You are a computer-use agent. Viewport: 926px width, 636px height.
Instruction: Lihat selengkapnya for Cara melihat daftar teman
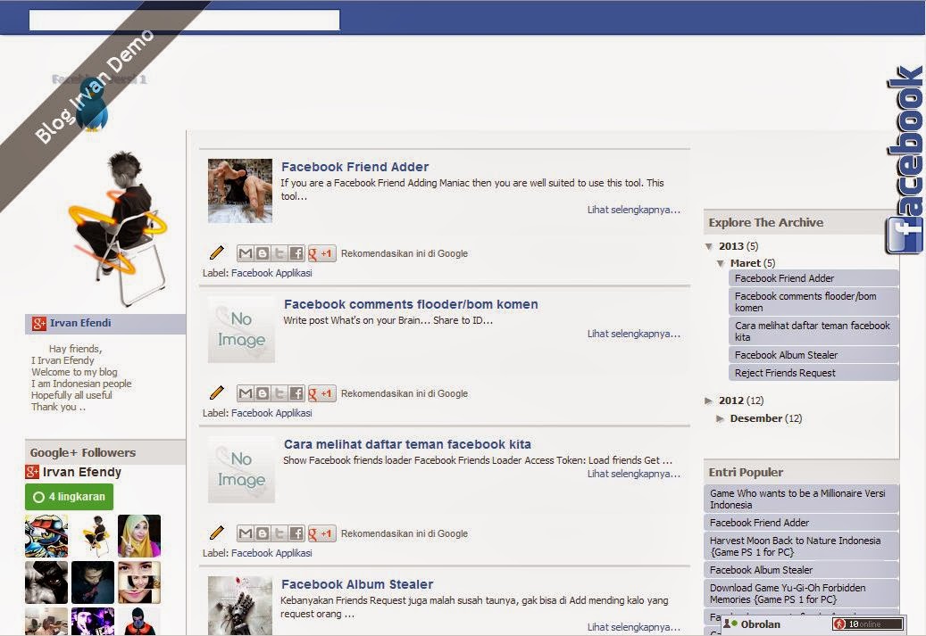(x=634, y=473)
